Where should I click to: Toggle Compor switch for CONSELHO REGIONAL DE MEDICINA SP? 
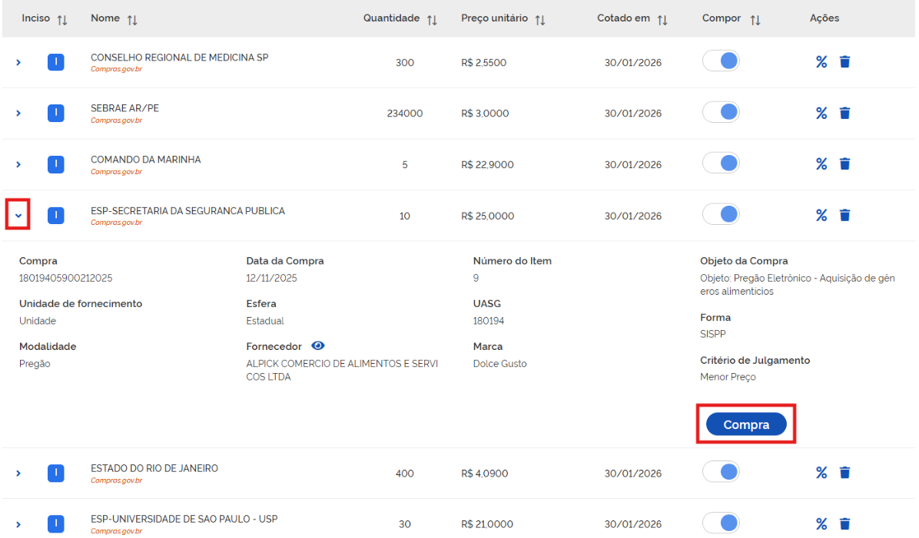pyautogui.click(x=721, y=62)
